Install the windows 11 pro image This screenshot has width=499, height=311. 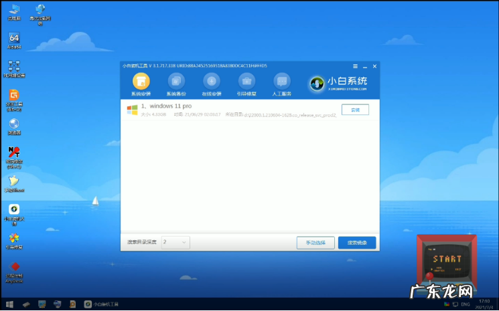[x=355, y=110]
